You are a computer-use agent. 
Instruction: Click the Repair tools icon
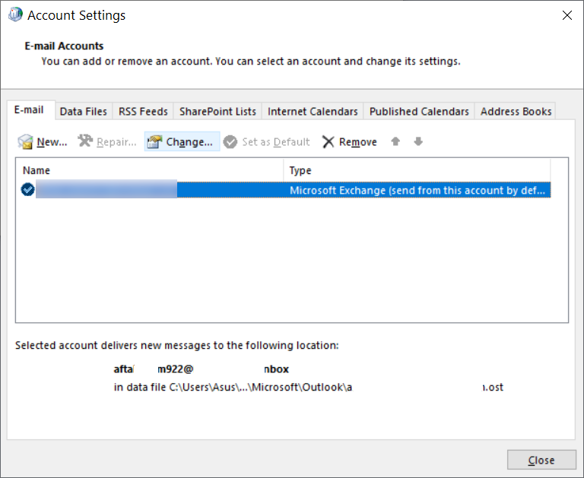point(85,141)
